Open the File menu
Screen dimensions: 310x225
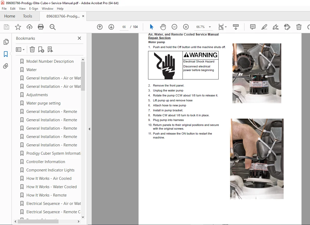[x=4, y=9]
